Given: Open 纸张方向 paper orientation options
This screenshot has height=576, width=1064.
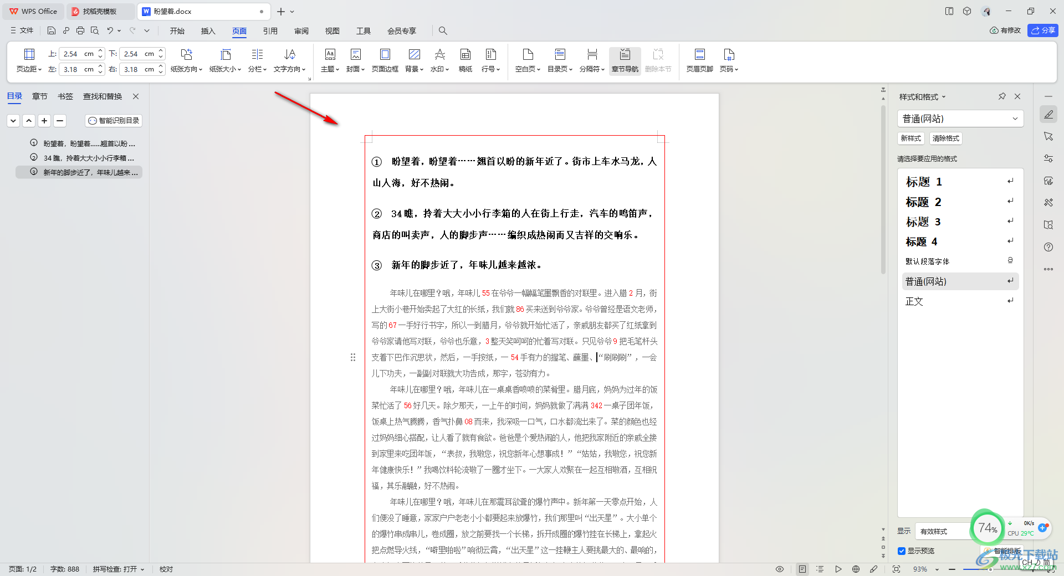Looking at the screenshot, I should pyautogui.click(x=186, y=61).
